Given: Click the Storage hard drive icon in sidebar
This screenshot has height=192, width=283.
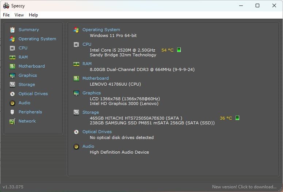Looking at the screenshot, I should tap(12, 84).
